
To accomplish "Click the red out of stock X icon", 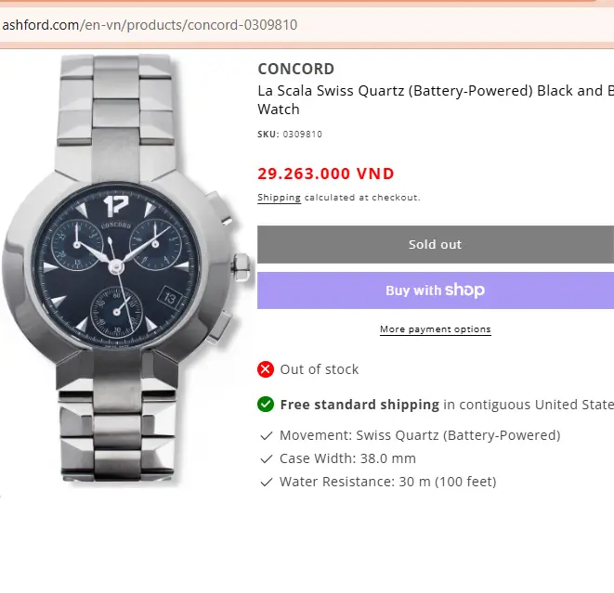I will [x=266, y=369].
